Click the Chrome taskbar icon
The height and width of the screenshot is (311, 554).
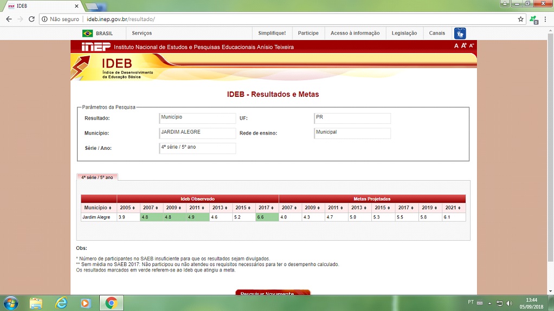tap(111, 303)
